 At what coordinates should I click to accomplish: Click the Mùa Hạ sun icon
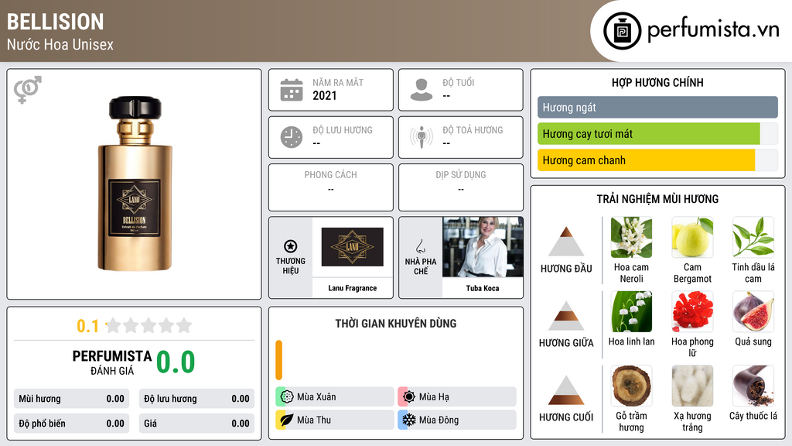point(409,396)
